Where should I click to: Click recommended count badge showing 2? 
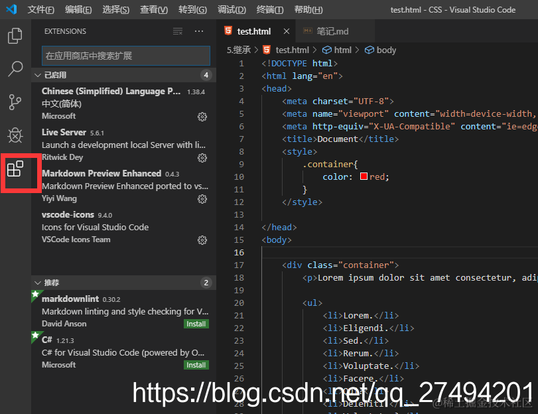point(206,283)
